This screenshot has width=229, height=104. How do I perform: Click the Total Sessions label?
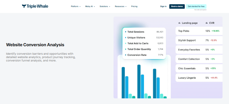[136, 32]
